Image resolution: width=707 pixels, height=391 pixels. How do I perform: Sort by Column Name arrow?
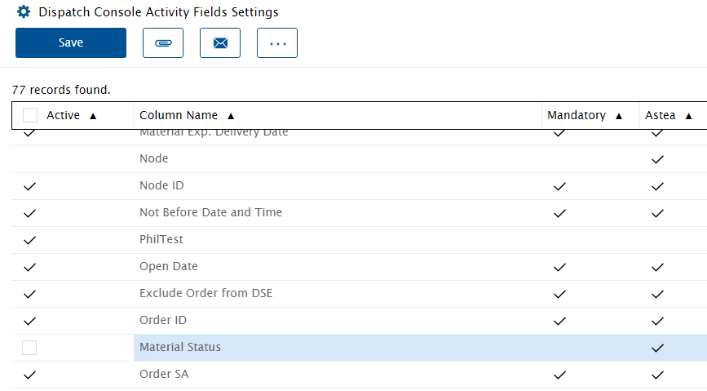(x=231, y=116)
